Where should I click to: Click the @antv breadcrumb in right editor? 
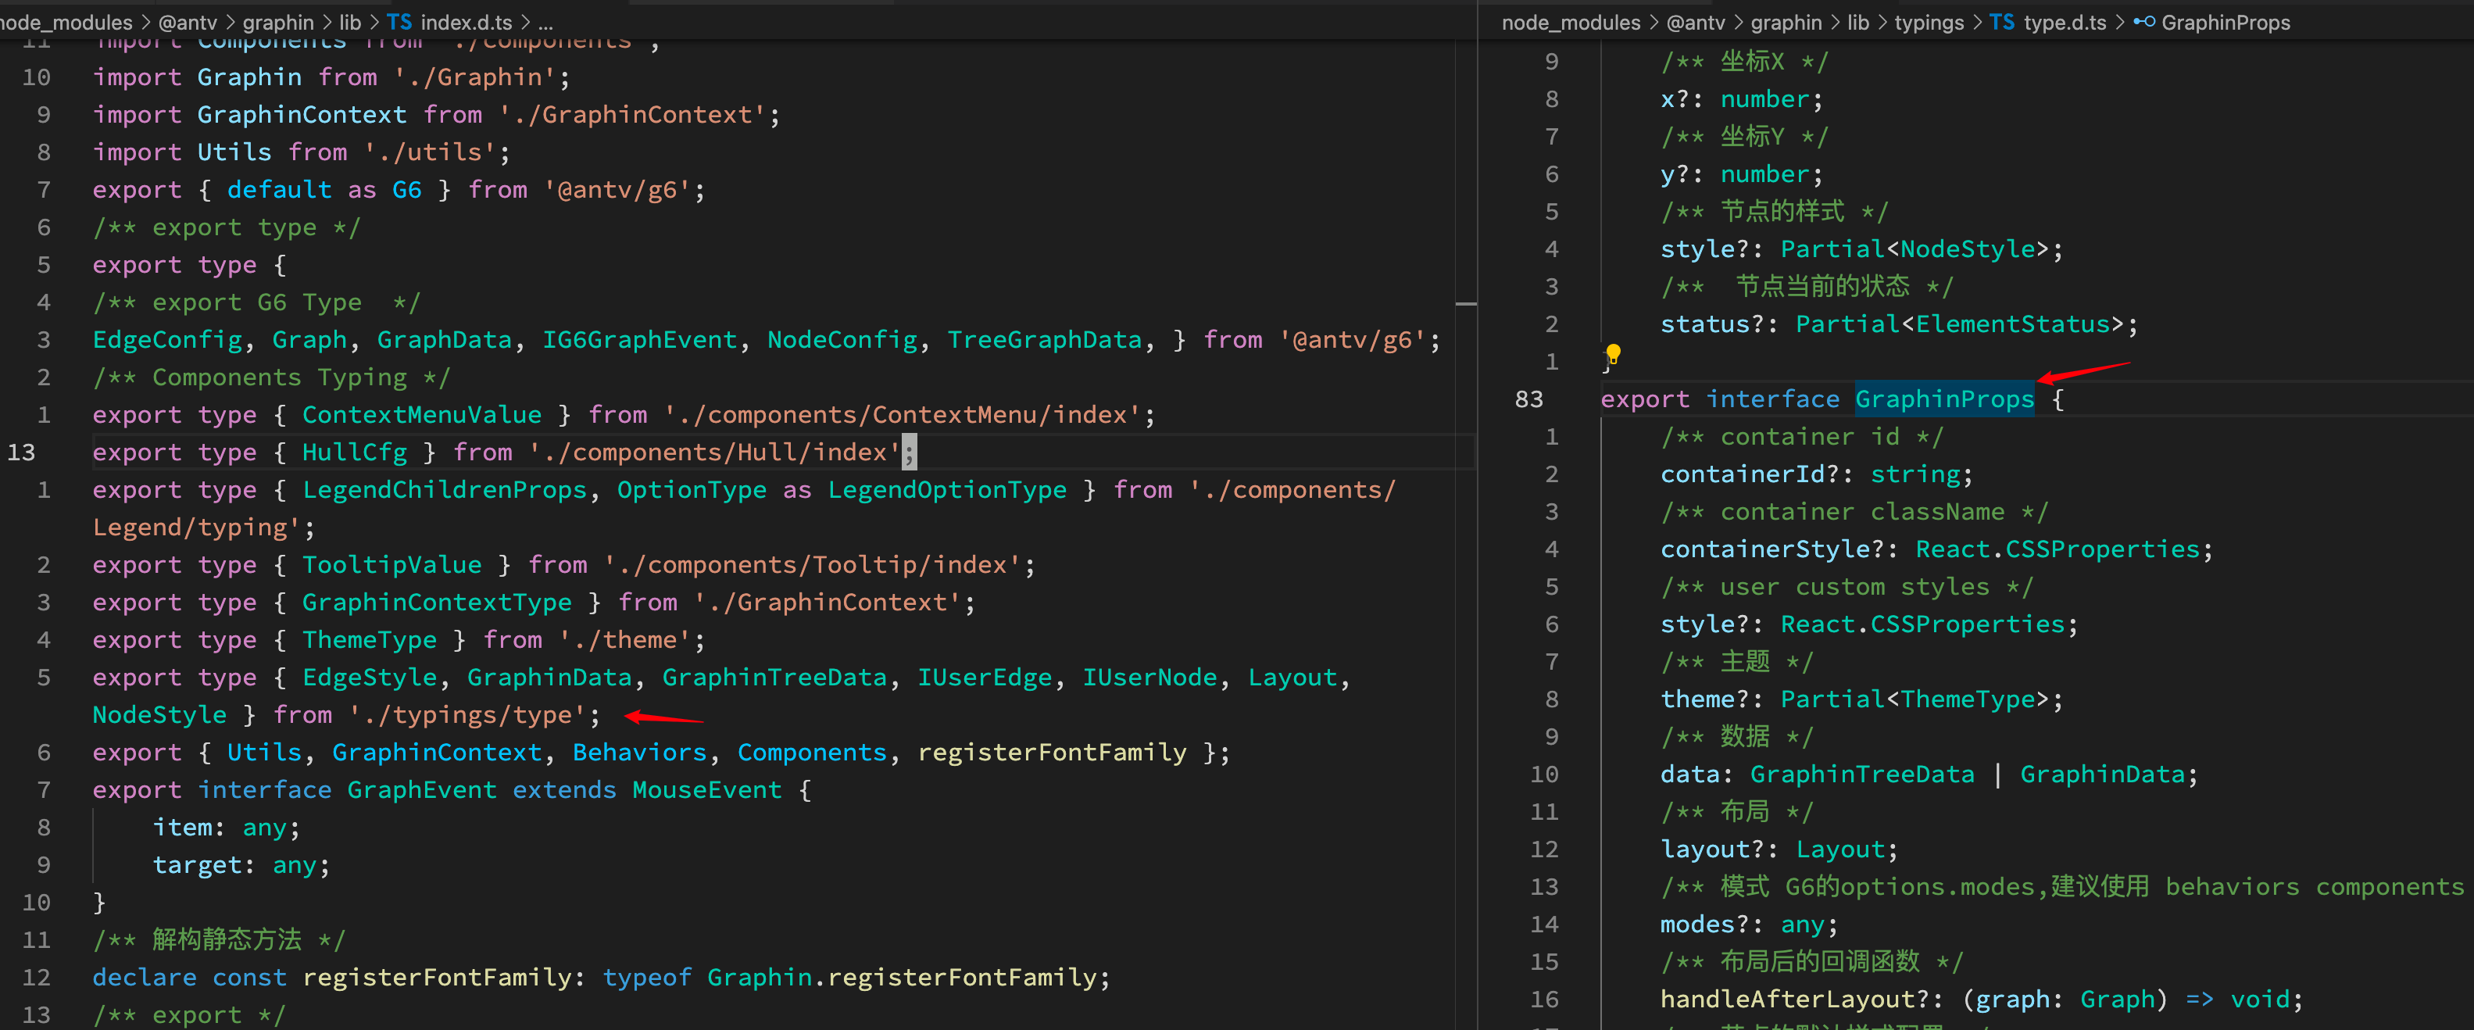(x=1695, y=22)
